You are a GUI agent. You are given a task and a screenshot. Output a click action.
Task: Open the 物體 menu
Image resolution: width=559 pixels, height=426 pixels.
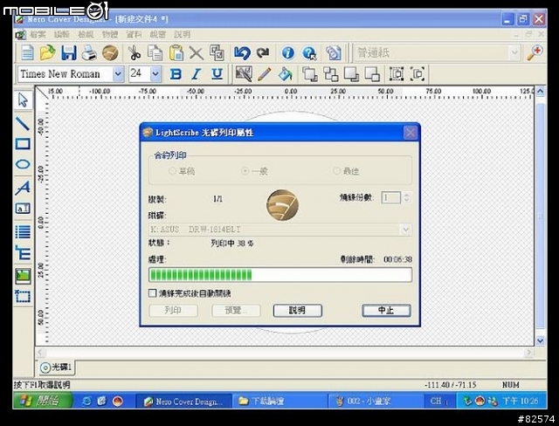[110, 35]
